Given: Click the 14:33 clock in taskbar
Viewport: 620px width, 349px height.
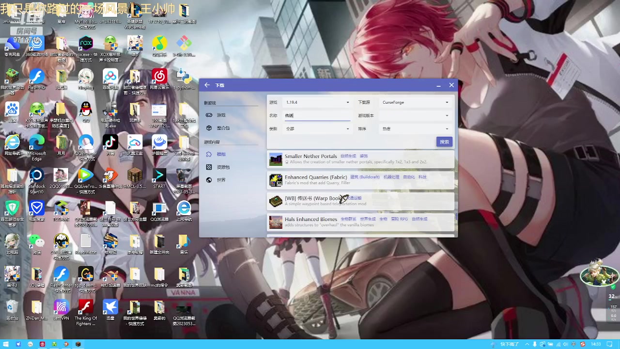Looking at the screenshot, I should [596, 344].
